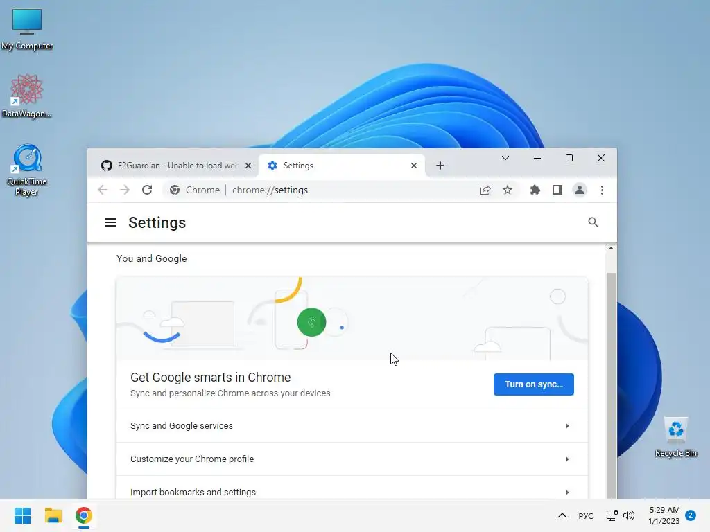
Task: Open the Extensions puzzle icon
Action: 535,190
